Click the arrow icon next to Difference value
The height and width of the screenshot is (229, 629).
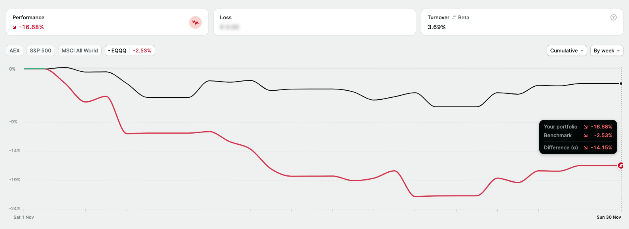click(586, 148)
